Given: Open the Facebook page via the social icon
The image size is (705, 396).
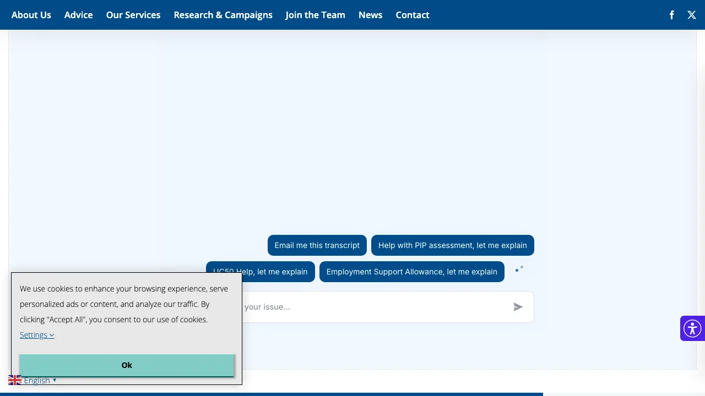Looking at the screenshot, I should (671, 15).
